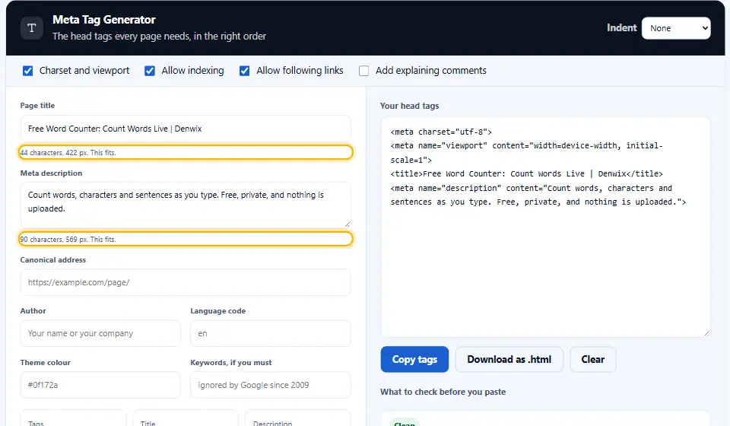The height and width of the screenshot is (426, 730).
Task: Click inside the Your head tags output box
Action: (x=546, y=227)
